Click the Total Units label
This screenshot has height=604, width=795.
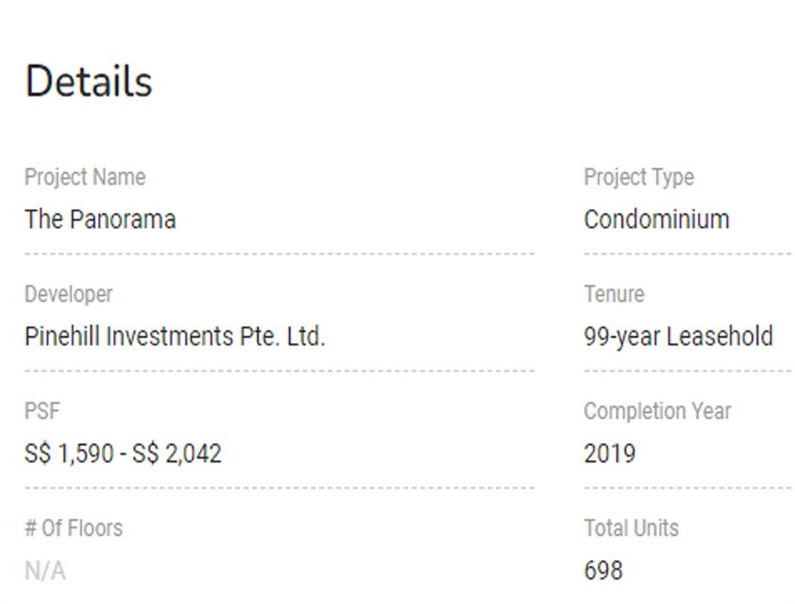[x=631, y=529]
